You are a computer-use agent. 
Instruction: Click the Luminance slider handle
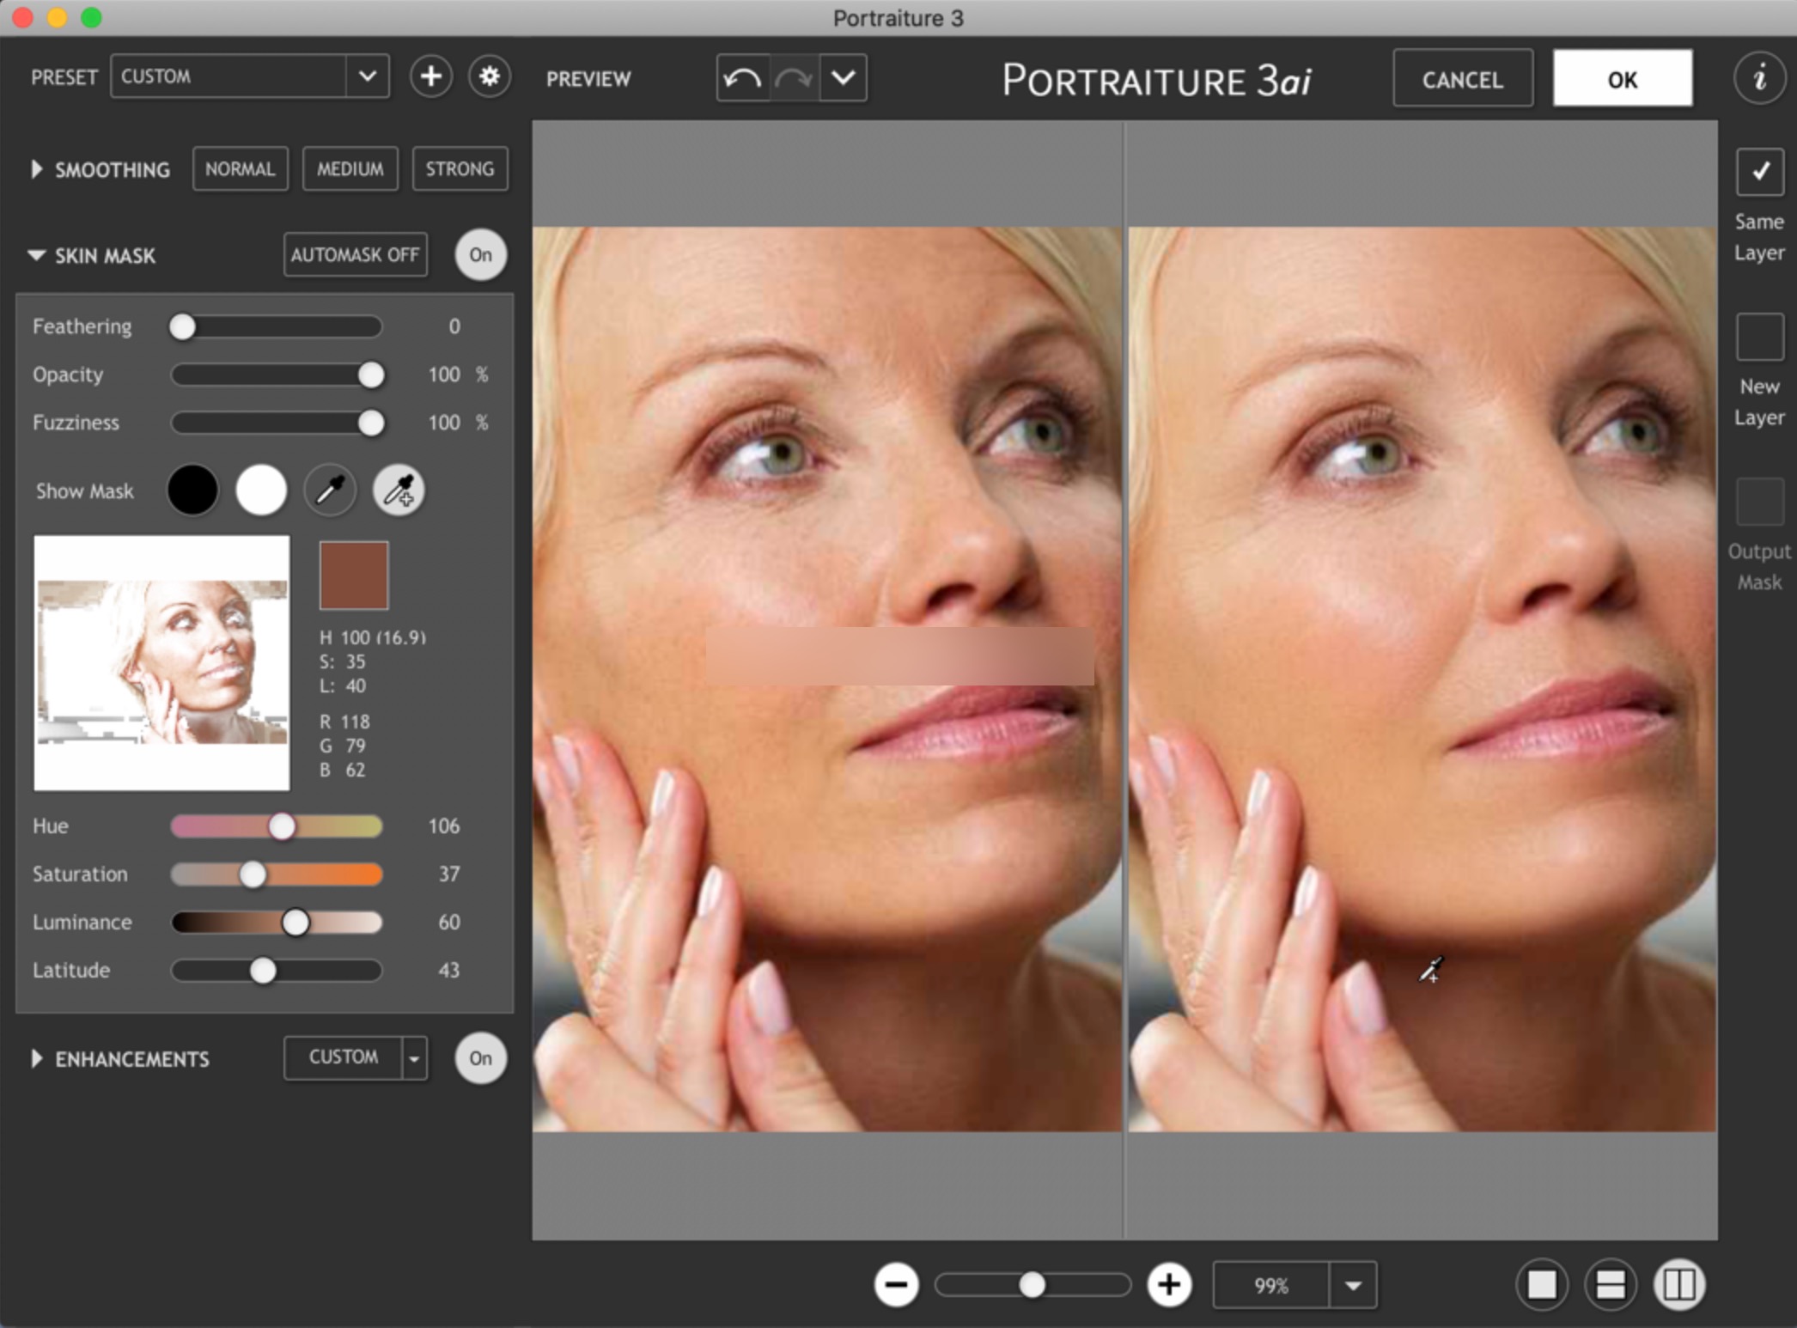pyautogui.click(x=295, y=923)
